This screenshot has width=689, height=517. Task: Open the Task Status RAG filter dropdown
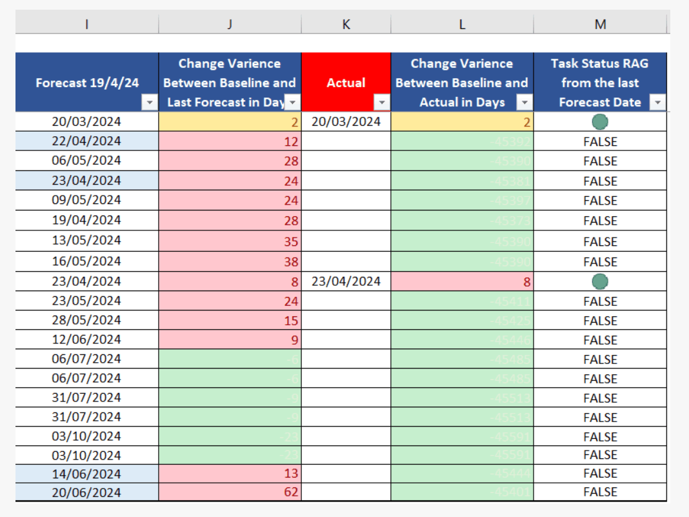657,103
